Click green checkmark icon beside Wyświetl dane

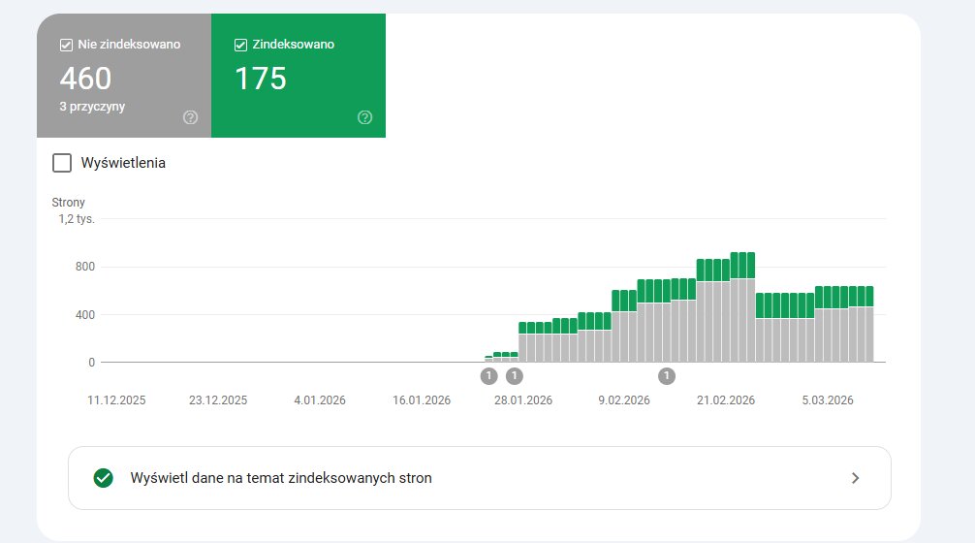103,478
